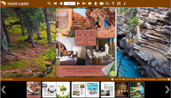Share the book by email
The width and height of the screenshot is (171, 98).
click(x=102, y=4)
